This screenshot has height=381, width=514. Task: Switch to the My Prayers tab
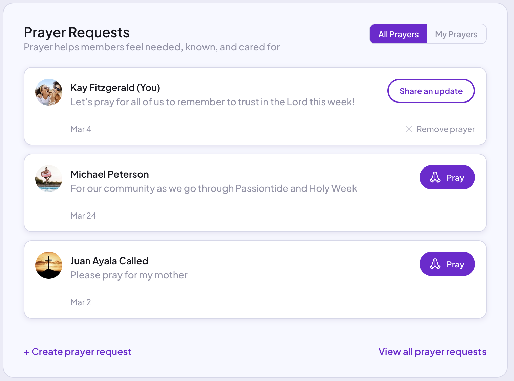pyautogui.click(x=456, y=34)
